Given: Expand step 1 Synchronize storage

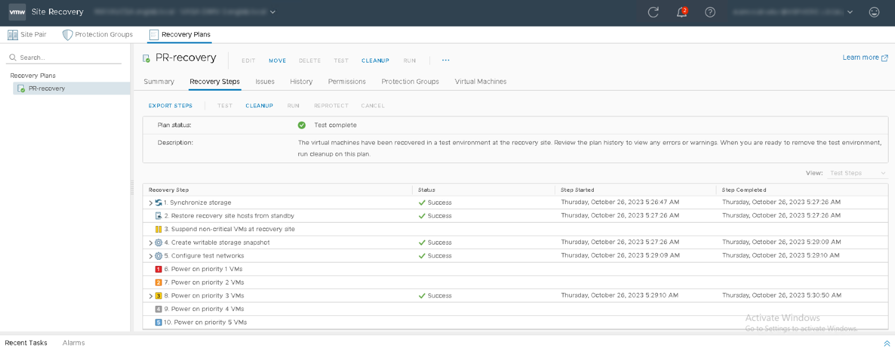Looking at the screenshot, I should (151, 203).
